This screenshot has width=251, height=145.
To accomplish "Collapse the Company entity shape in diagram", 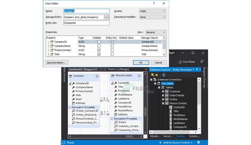I will click(97, 76).
